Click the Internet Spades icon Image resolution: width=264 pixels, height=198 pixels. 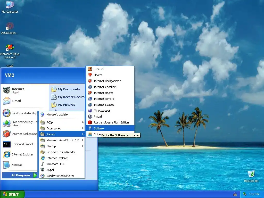[x=90, y=105]
